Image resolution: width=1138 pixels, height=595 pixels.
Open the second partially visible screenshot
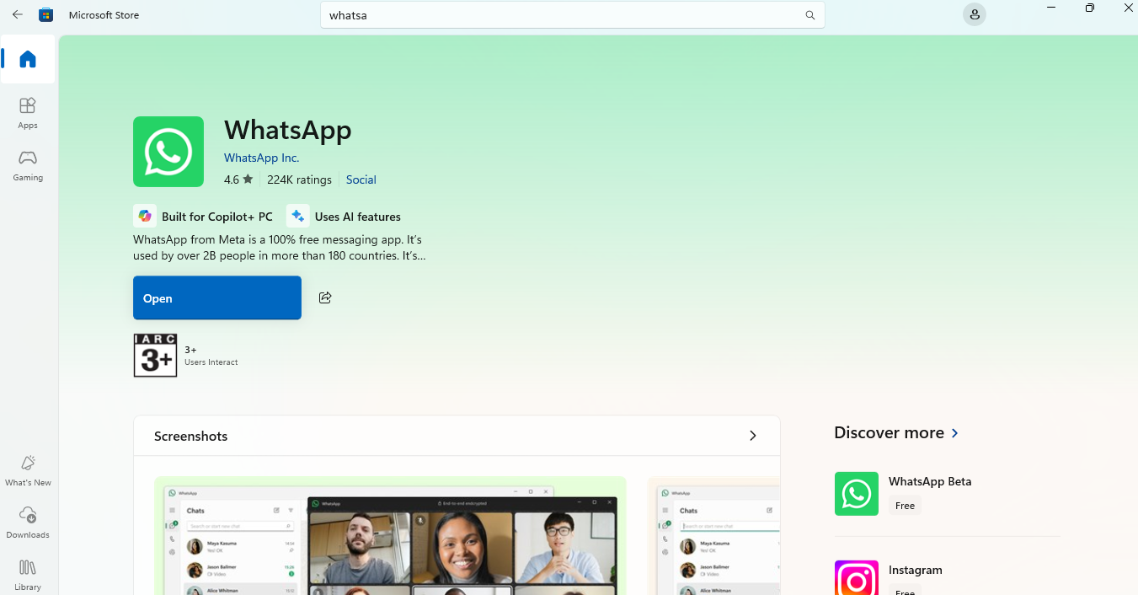click(713, 535)
